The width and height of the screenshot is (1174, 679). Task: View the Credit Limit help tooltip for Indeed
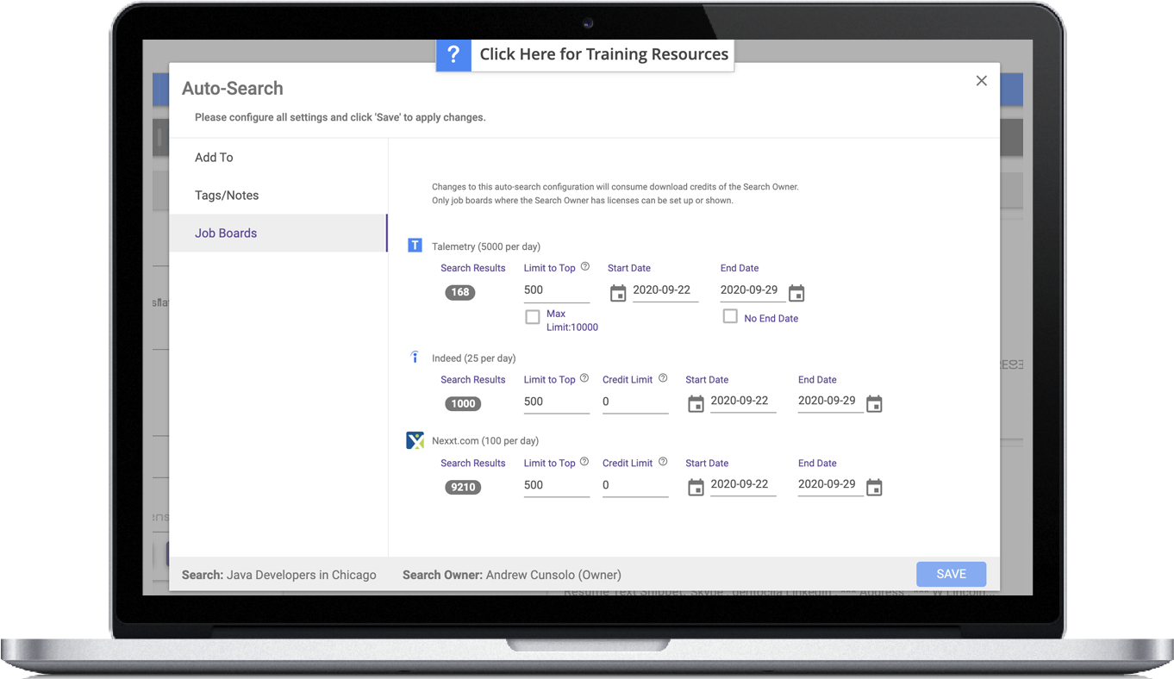(662, 377)
